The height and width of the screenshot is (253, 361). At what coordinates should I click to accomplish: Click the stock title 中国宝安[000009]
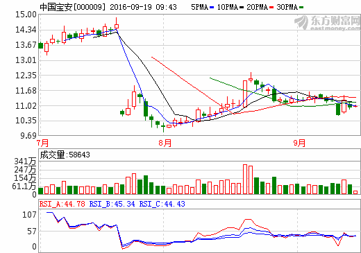pyautogui.click(x=73, y=7)
